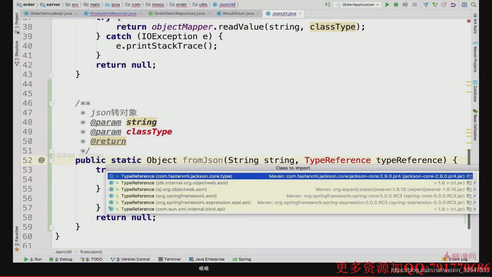Expand arrow for aj.org.objectweb.asm TypeReference row
492x277 pixels.
point(475,189)
